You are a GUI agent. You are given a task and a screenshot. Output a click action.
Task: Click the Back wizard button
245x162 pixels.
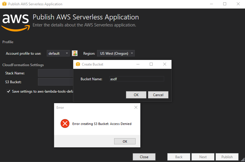(179, 157)
